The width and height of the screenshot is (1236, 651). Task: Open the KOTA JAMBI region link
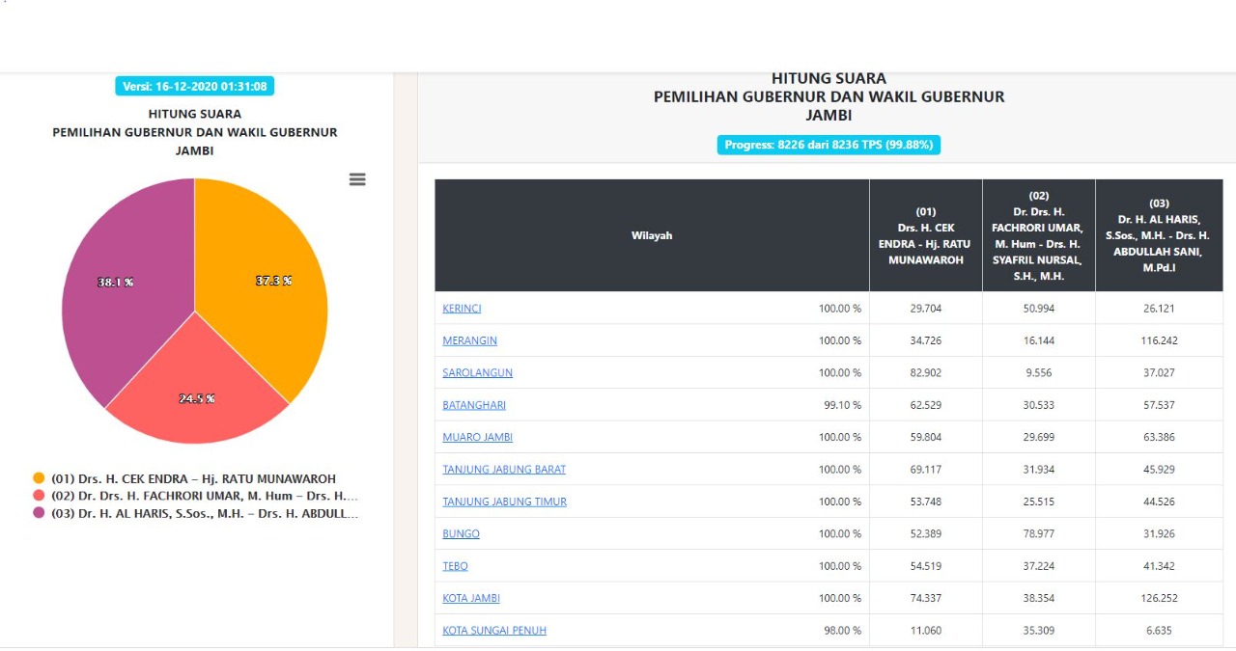point(471,598)
